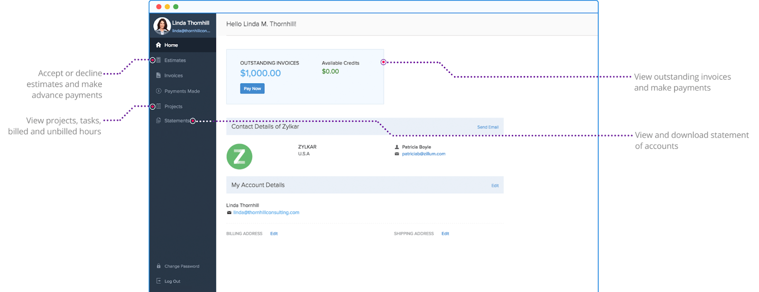Click envelope icon next to patriciab@zillum.com
Viewport: 759px width, 292px height.
pos(397,154)
